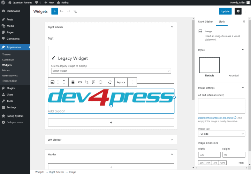Add block in Header widget area
Viewport: 251px width, 174px height.
point(111,167)
